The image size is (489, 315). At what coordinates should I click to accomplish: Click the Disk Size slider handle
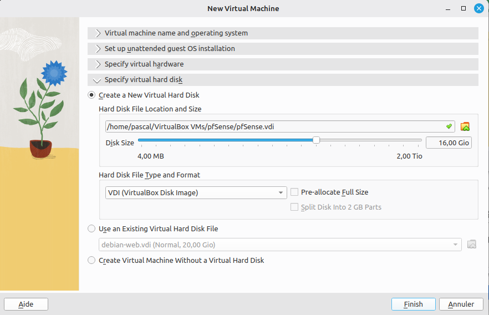[x=316, y=140]
